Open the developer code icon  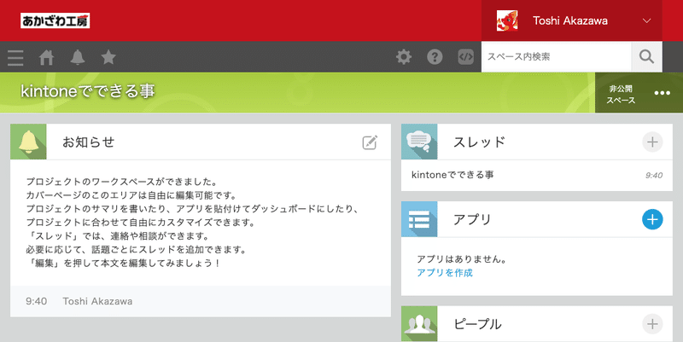[x=465, y=57]
